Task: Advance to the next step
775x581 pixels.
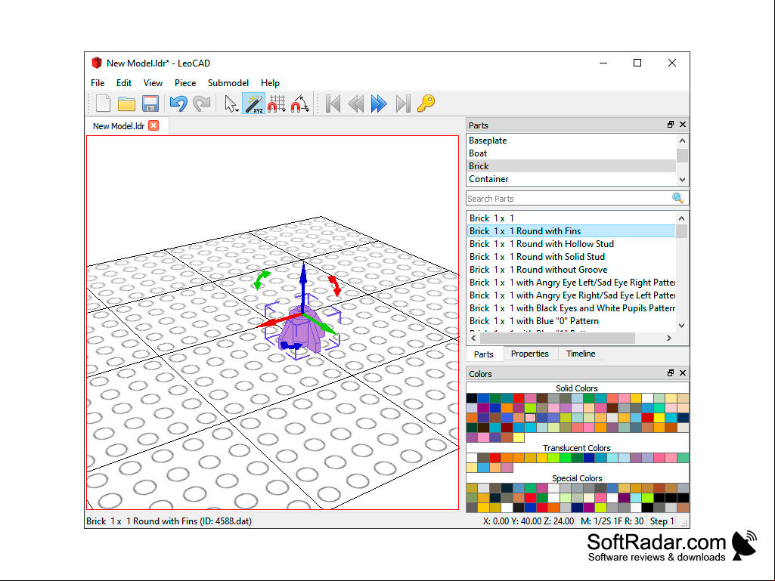Action: [x=379, y=104]
